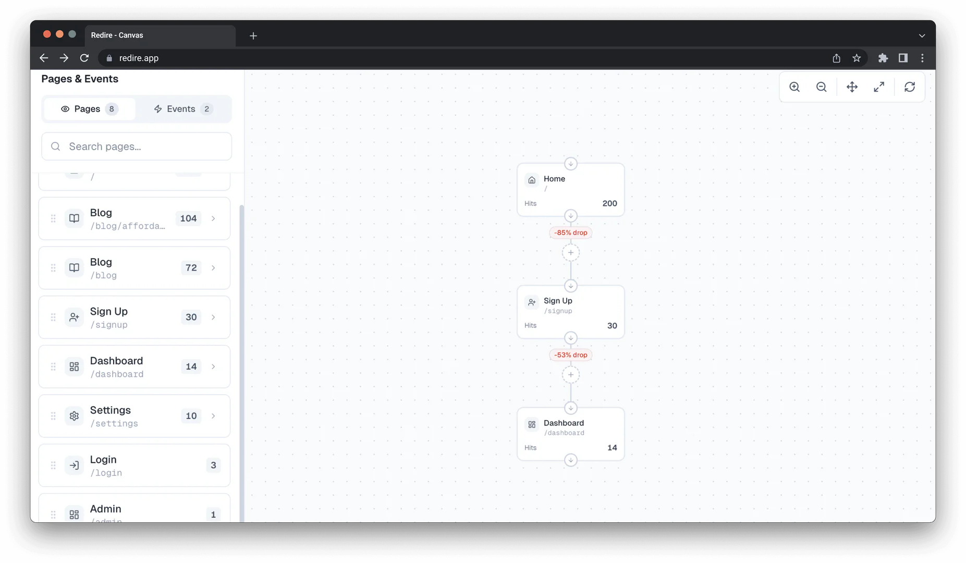Click the login arrow icon beside Login page
Screen dimensions: 966x563
74,465
